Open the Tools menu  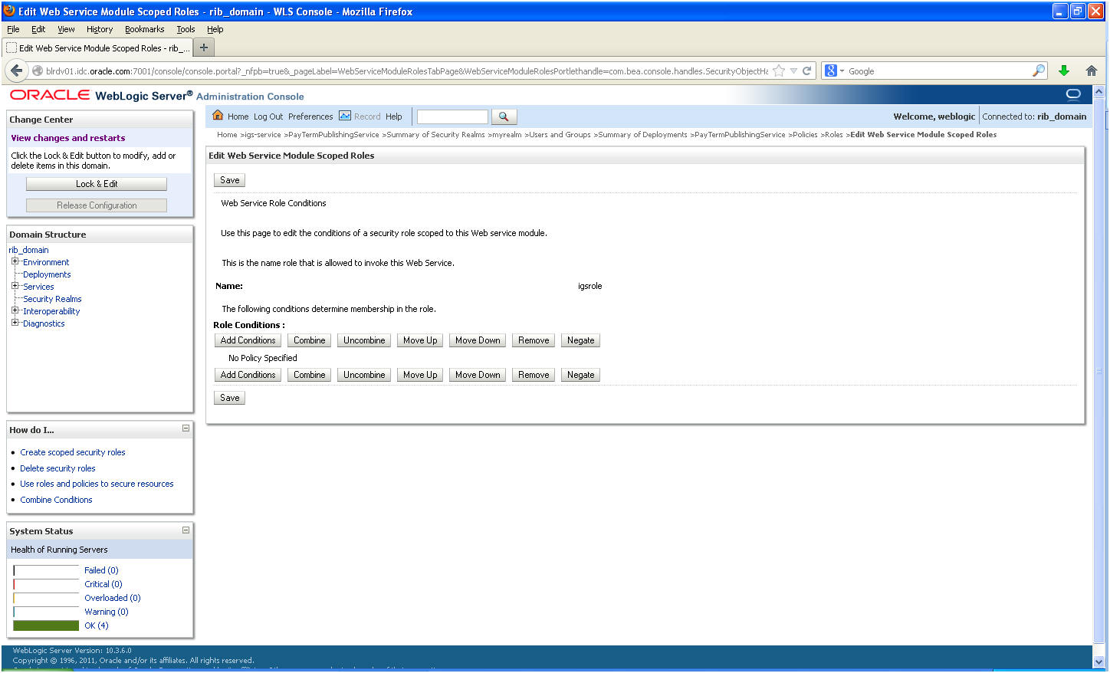(x=186, y=29)
